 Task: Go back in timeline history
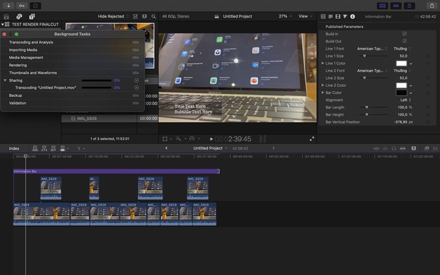point(167,148)
